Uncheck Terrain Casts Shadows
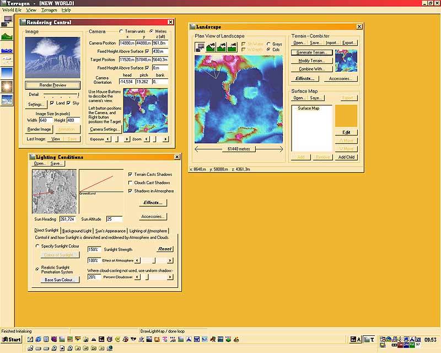441x353 pixels. click(130, 174)
